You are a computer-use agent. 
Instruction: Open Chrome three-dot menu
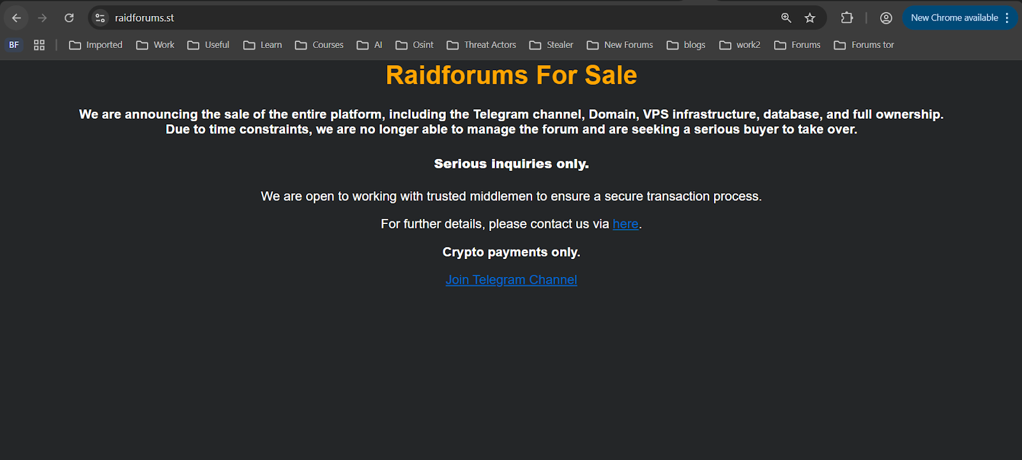click(1007, 18)
